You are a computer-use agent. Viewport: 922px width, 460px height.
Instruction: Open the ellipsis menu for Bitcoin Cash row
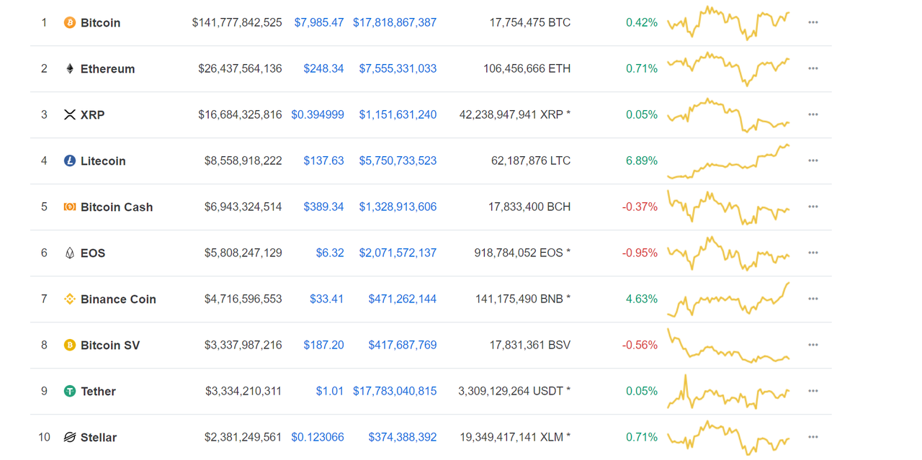click(x=813, y=207)
